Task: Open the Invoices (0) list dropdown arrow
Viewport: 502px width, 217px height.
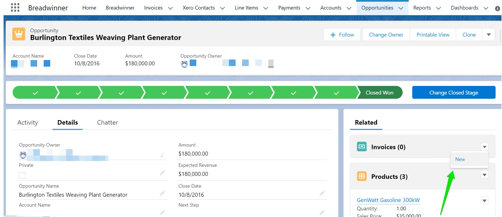Action: click(x=485, y=147)
